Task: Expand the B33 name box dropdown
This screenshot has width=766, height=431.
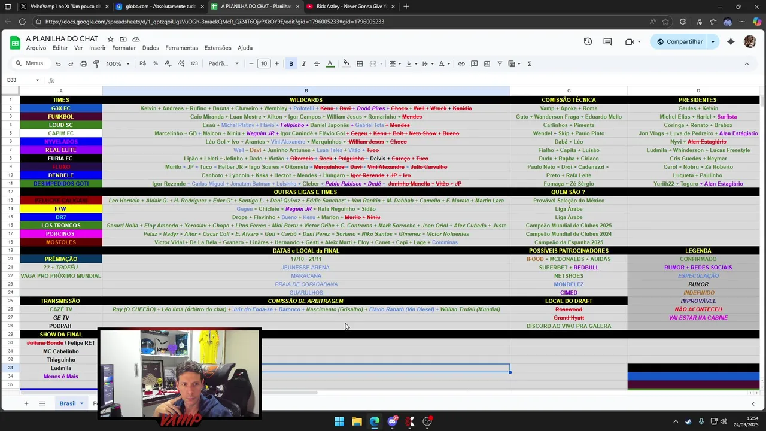Action: pyautogui.click(x=37, y=80)
